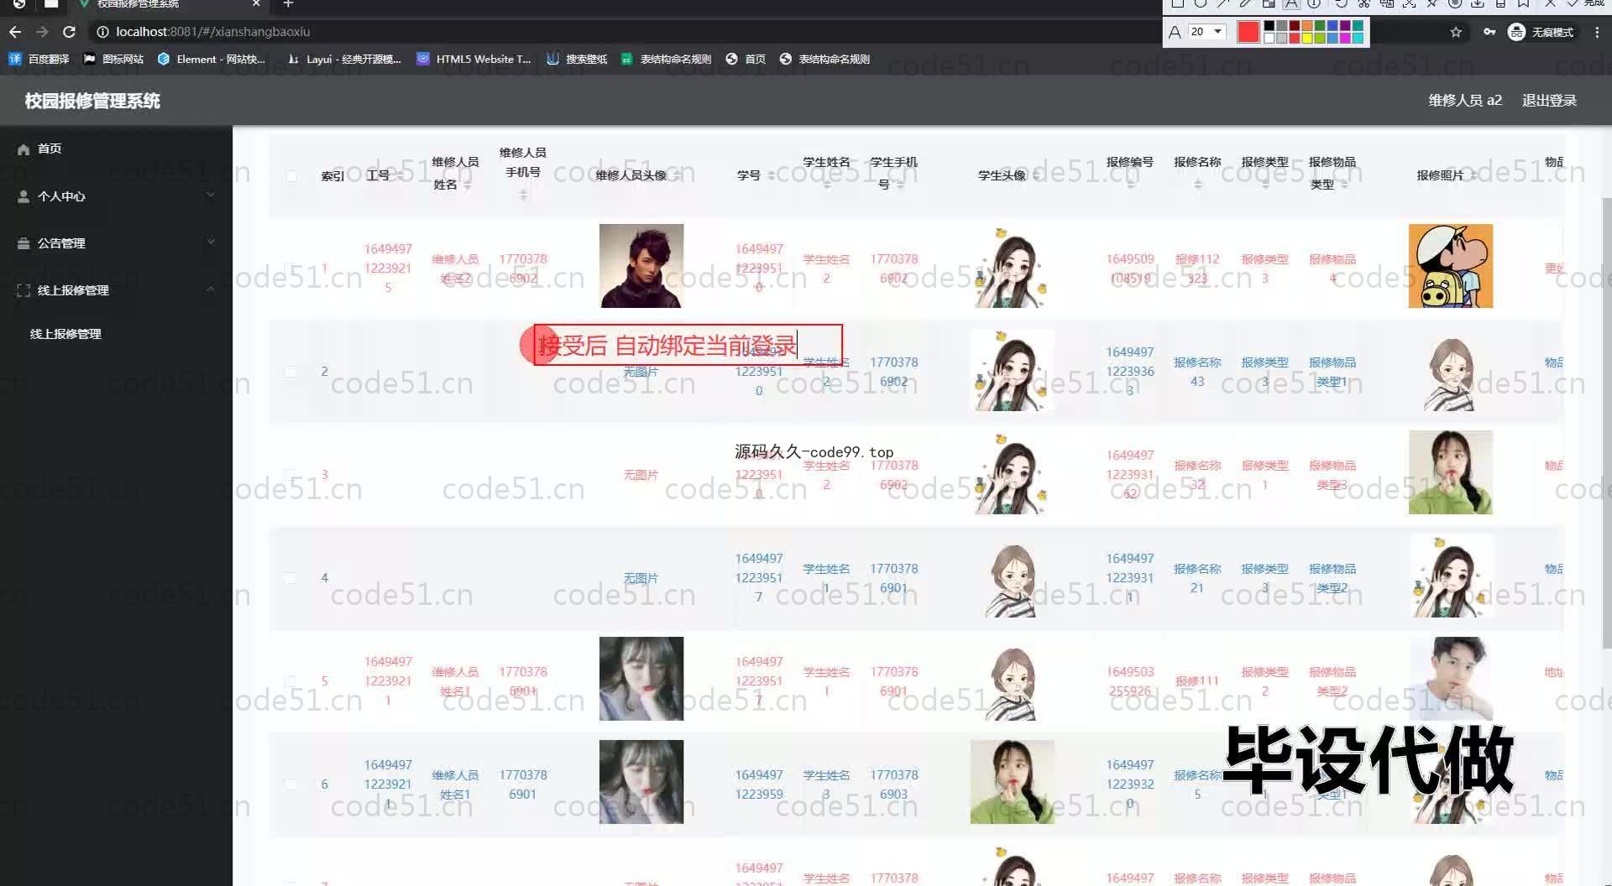Open row 6 student avatar thumbnail
Viewport: 1612px width, 886px height.
pyautogui.click(x=1012, y=782)
